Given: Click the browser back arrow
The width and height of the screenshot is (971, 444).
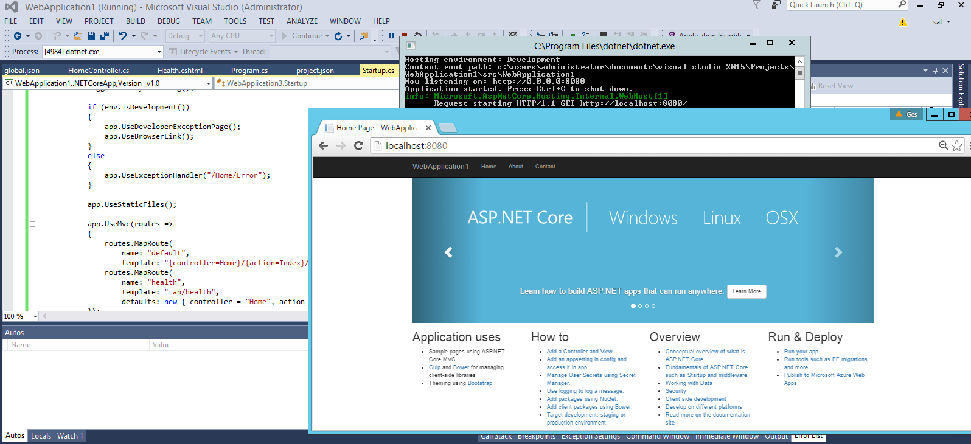Looking at the screenshot, I should (324, 145).
